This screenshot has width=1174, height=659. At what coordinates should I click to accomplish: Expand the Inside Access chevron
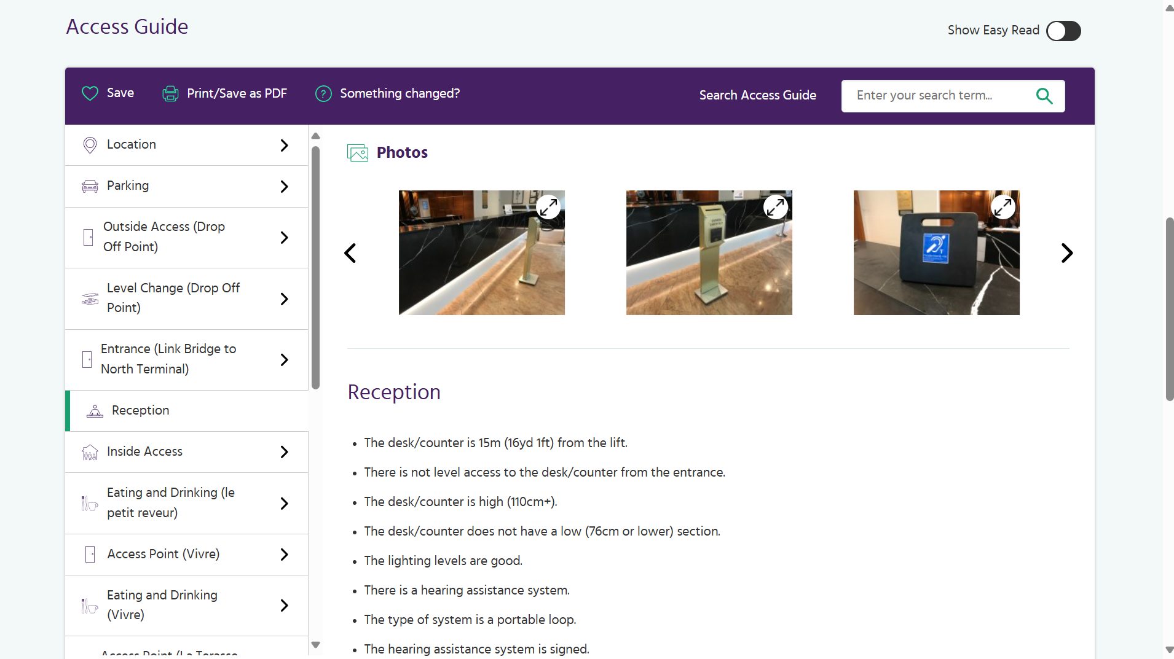coord(284,452)
